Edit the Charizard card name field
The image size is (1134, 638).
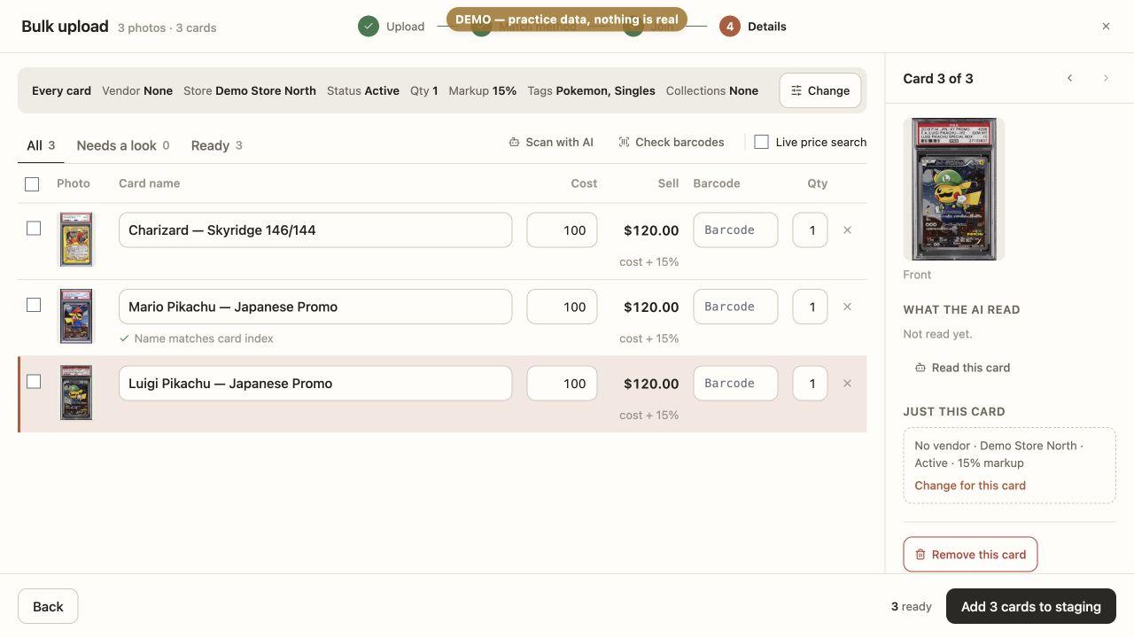point(315,230)
